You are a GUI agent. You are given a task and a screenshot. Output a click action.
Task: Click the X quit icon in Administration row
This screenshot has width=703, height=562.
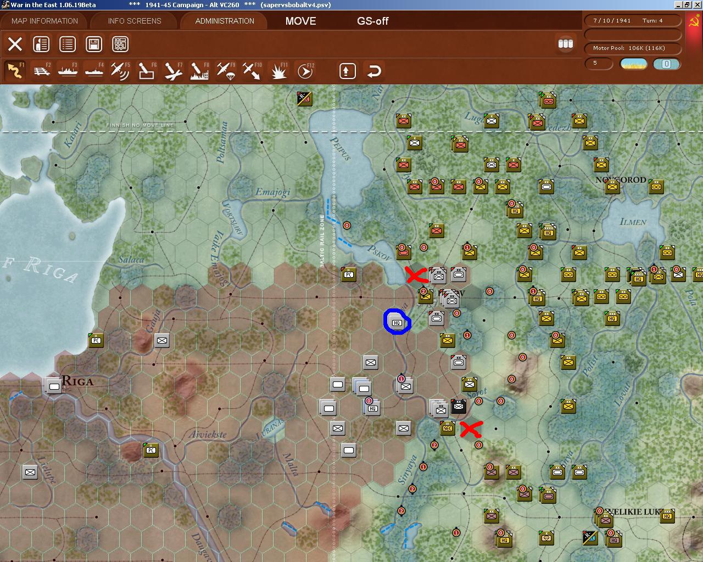click(15, 44)
